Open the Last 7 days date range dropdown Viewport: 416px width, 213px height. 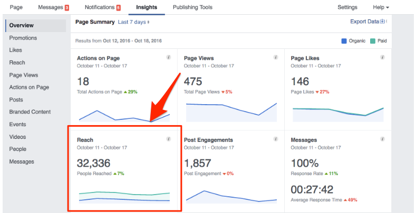133,22
